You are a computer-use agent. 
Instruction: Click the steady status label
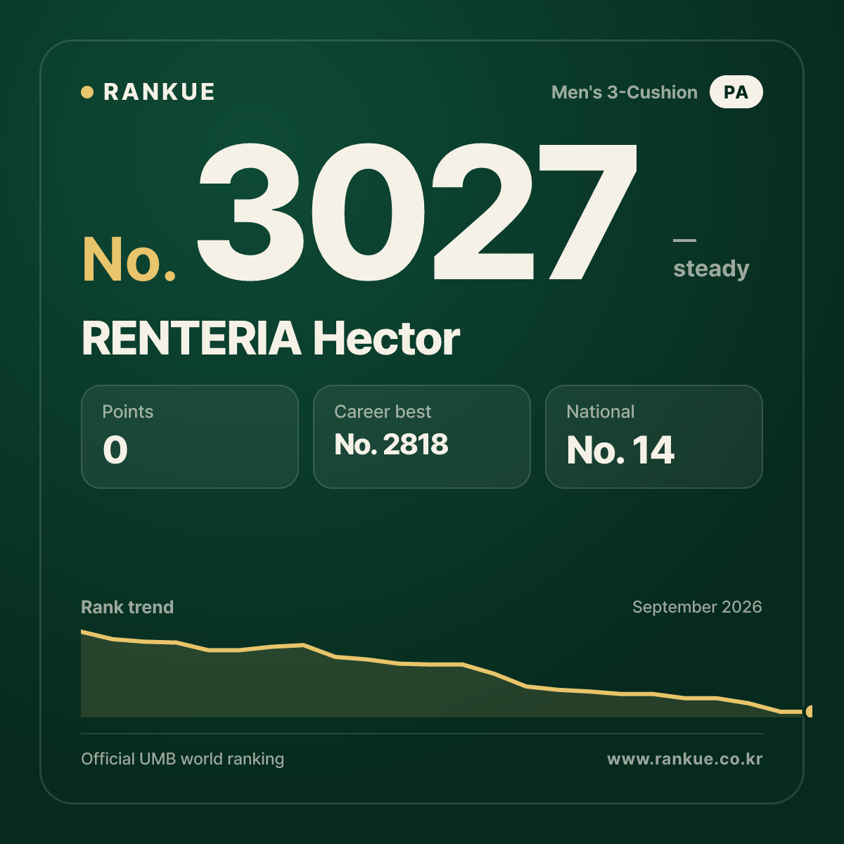pyautogui.click(x=711, y=269)
